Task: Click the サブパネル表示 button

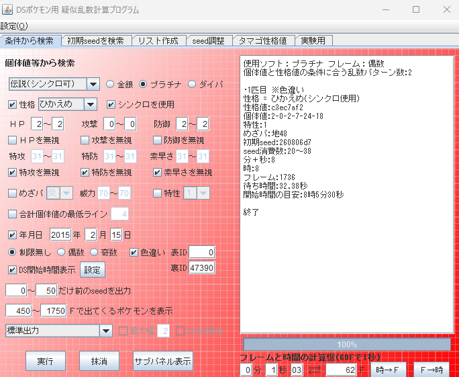Action: coord(163,361)
